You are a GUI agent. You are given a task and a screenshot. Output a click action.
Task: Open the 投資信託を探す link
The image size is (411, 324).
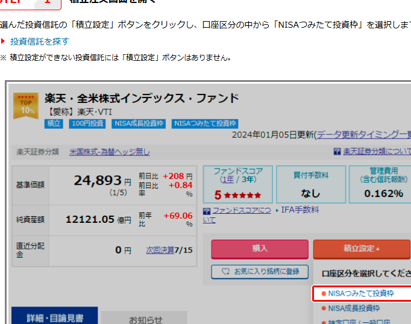pos(40,42)
